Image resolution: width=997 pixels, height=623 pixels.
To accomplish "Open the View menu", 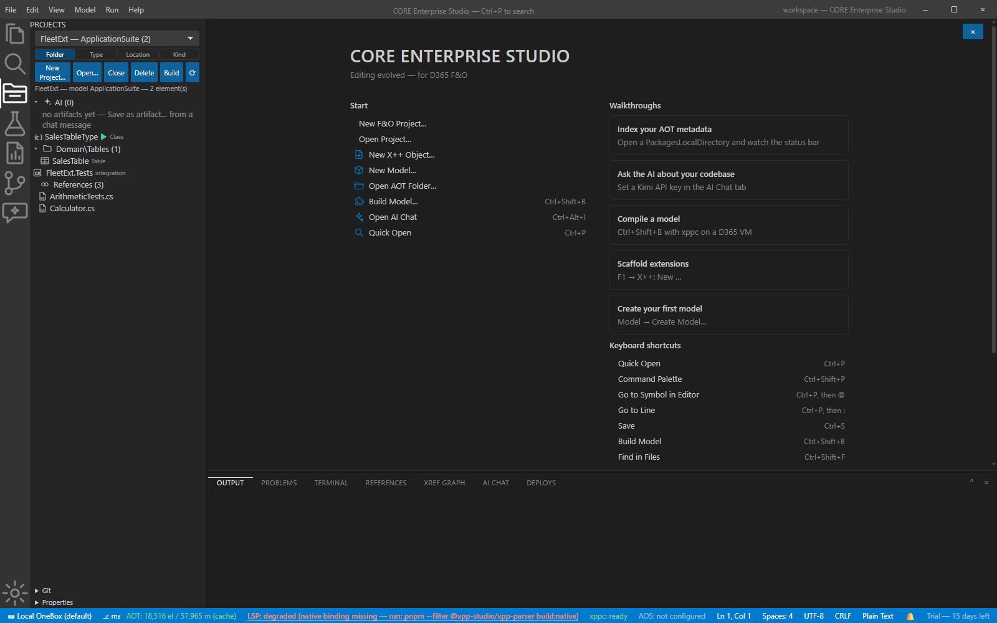I will [57, 10].
